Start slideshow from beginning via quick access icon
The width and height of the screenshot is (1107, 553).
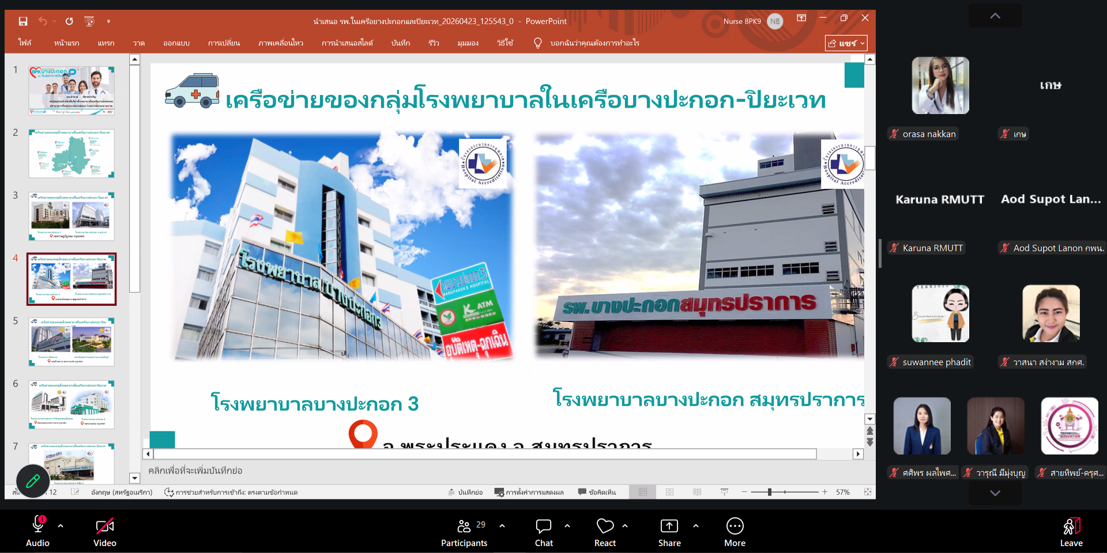point(89,21)
